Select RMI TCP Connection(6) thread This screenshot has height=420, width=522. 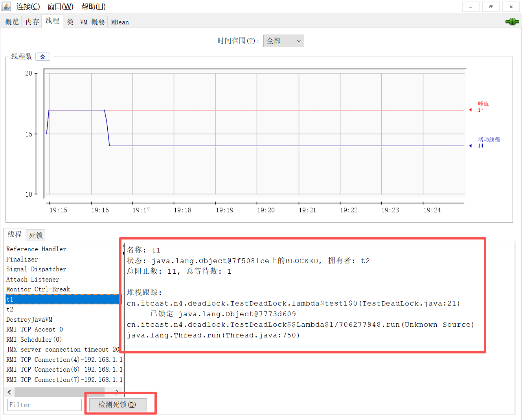tap(64, 370)
